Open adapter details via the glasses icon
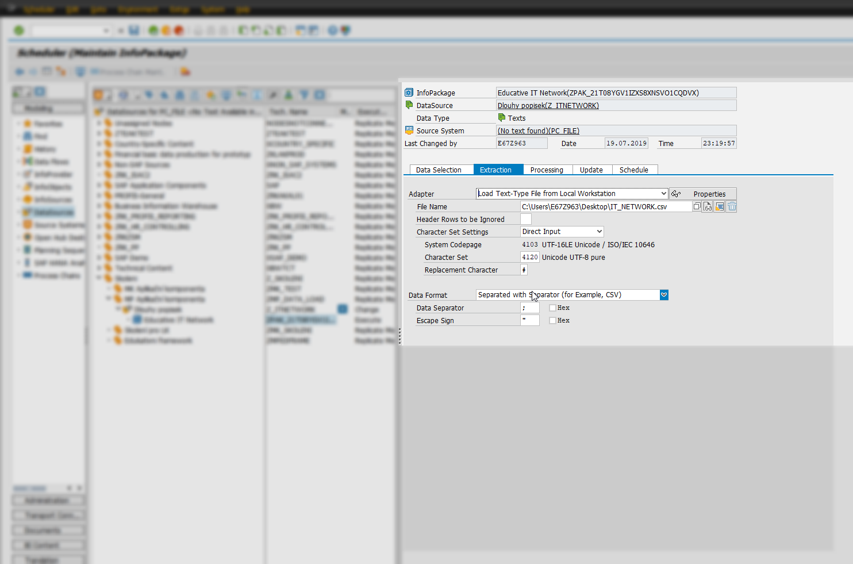The width and height of the screenshot is (853, 564). pos(675,193)
